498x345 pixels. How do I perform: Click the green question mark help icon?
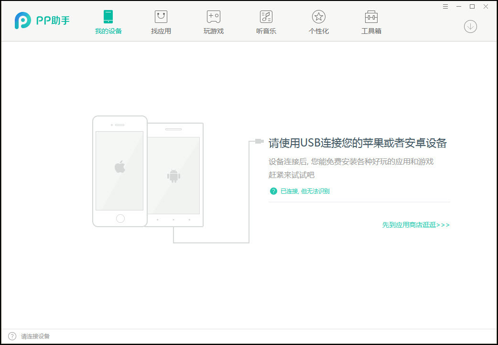click(x=273, y=191)
